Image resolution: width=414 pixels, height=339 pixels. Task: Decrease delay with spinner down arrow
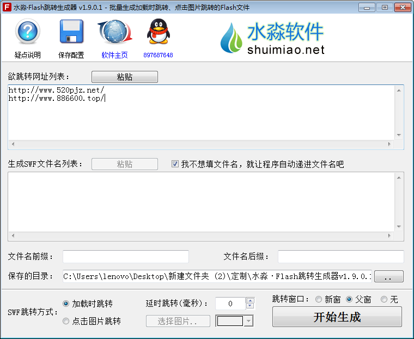pos(250,306)
